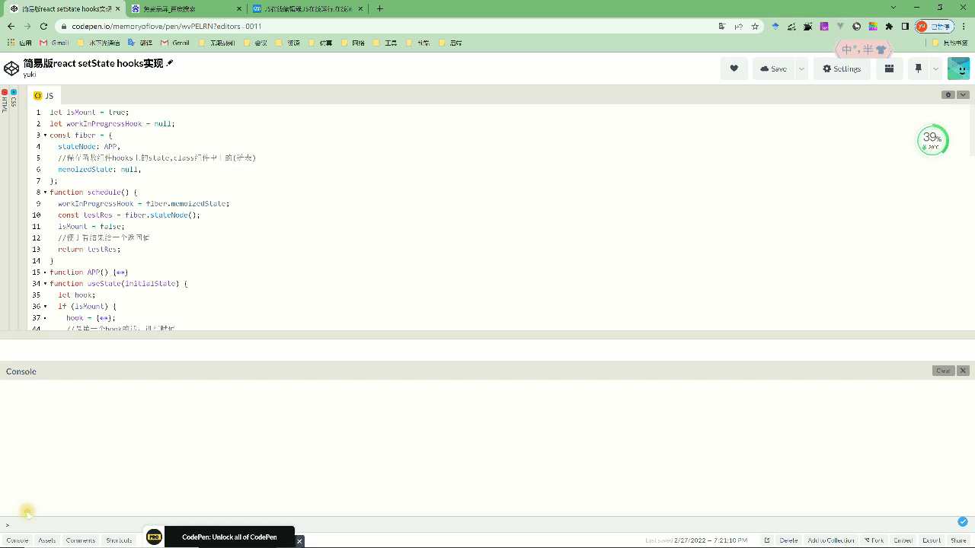975x548 pixels.
Task: Click the Fork button
Action: point(875,540)
